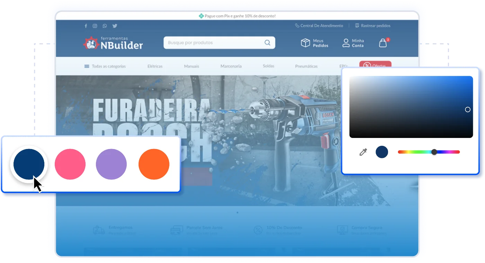Select the purple color swatch
The height and width of the screenshot is (263, 485).
111,164
